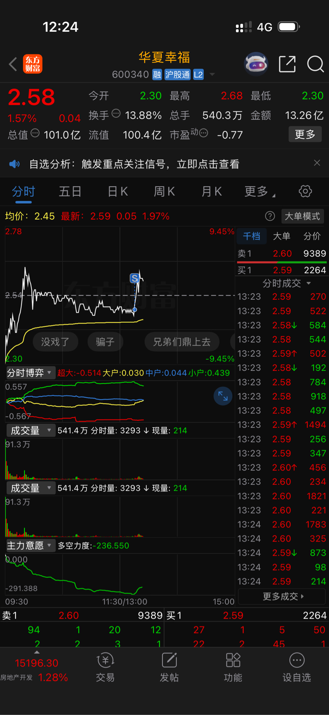Open the 东方财富 orange logo
Viewport: 329px width, 715px height.
33,64
